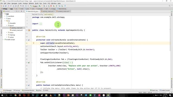Open the Event Log panel

click(x=154, y=90)
